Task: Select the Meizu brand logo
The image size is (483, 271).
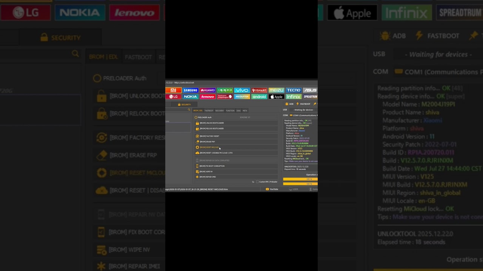Action: point(276,90)
